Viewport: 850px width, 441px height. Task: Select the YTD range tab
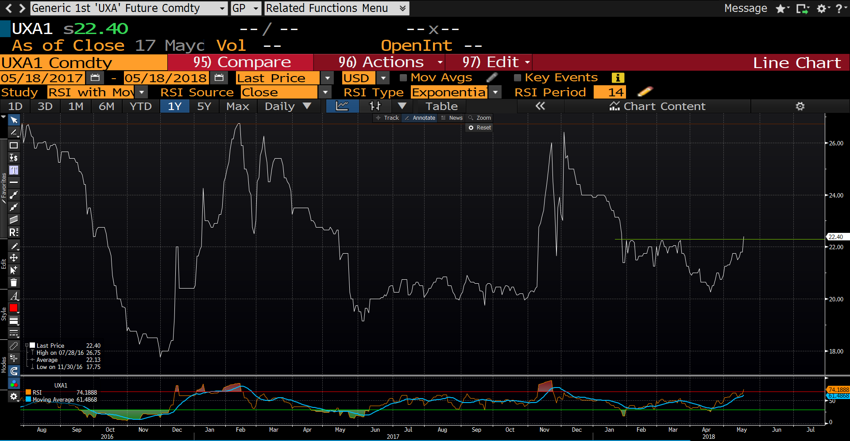pyautogui.click(x=140, y=106)
